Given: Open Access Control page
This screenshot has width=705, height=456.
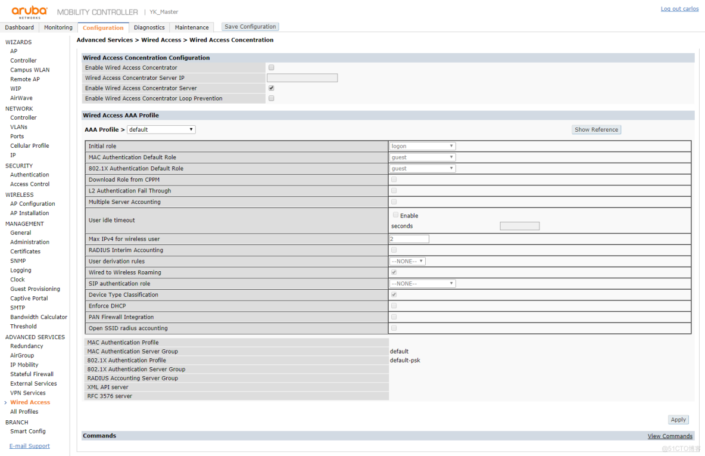Looking at the screenshot, I should 30,184.
